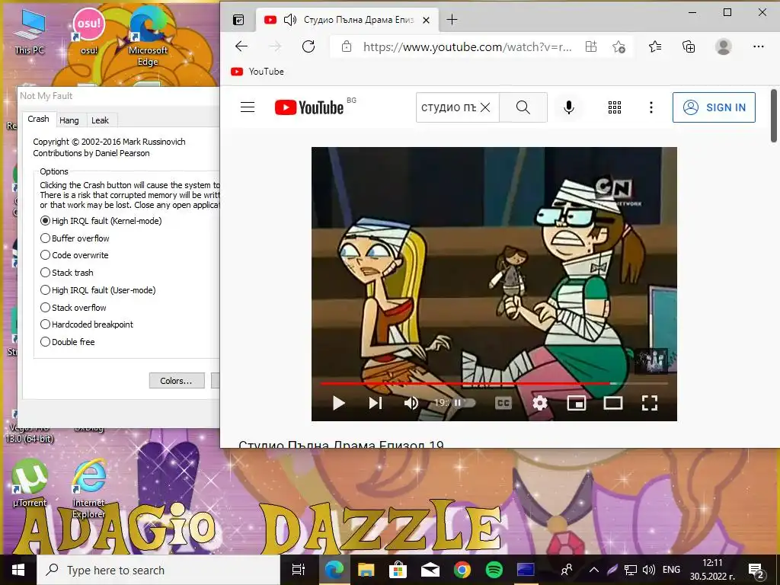Open Windows Start menu
Screen dimensions: 780x585
18,570
